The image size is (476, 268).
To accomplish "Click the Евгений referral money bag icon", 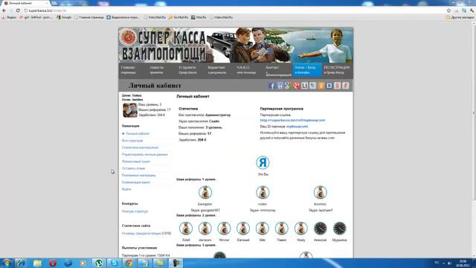I will [243, 229].
